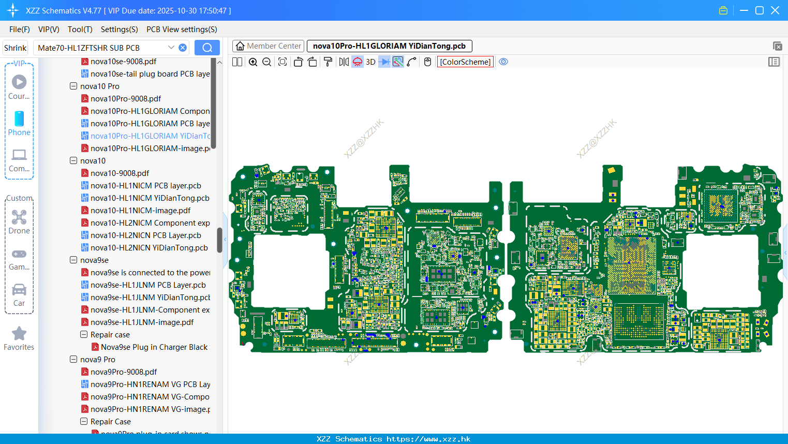
Task: Collapse Repair Case under nova9 Pro
Action: (84, 422)
